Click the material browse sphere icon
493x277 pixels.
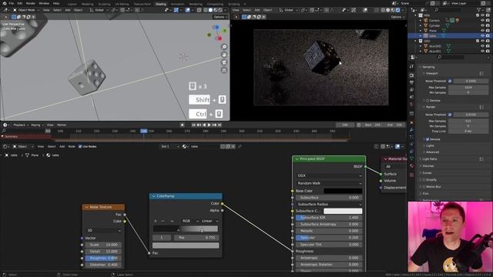tap(185, 146)
